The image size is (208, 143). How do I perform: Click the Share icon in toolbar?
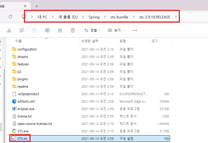60,30
